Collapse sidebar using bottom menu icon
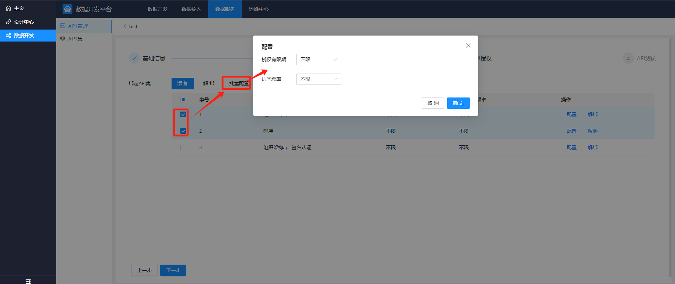The width and height of the screenshot is (675, 284). [28, 281]
